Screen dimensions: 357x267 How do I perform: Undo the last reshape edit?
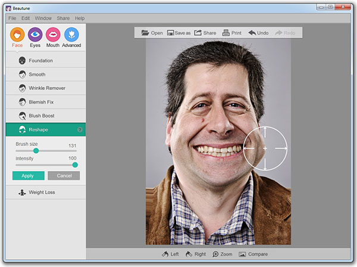[258, 33]
